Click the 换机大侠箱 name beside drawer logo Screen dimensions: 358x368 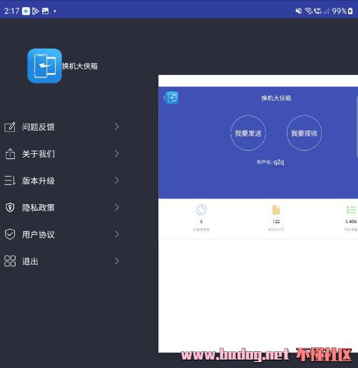point(79,66)
